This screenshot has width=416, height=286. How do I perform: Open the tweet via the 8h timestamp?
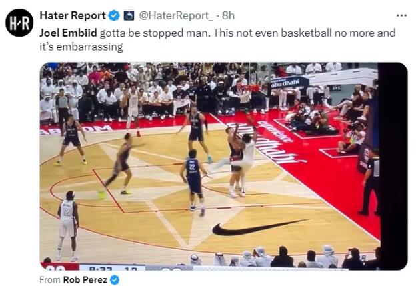coord(228,15)
